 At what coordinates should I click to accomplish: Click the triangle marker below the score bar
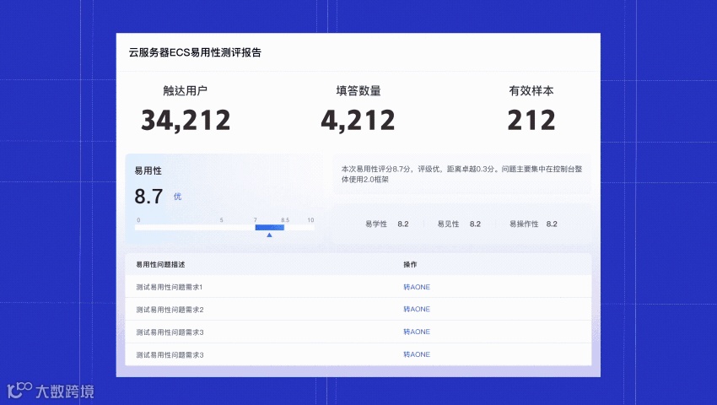pyautogui.click(x=269, y=235)
